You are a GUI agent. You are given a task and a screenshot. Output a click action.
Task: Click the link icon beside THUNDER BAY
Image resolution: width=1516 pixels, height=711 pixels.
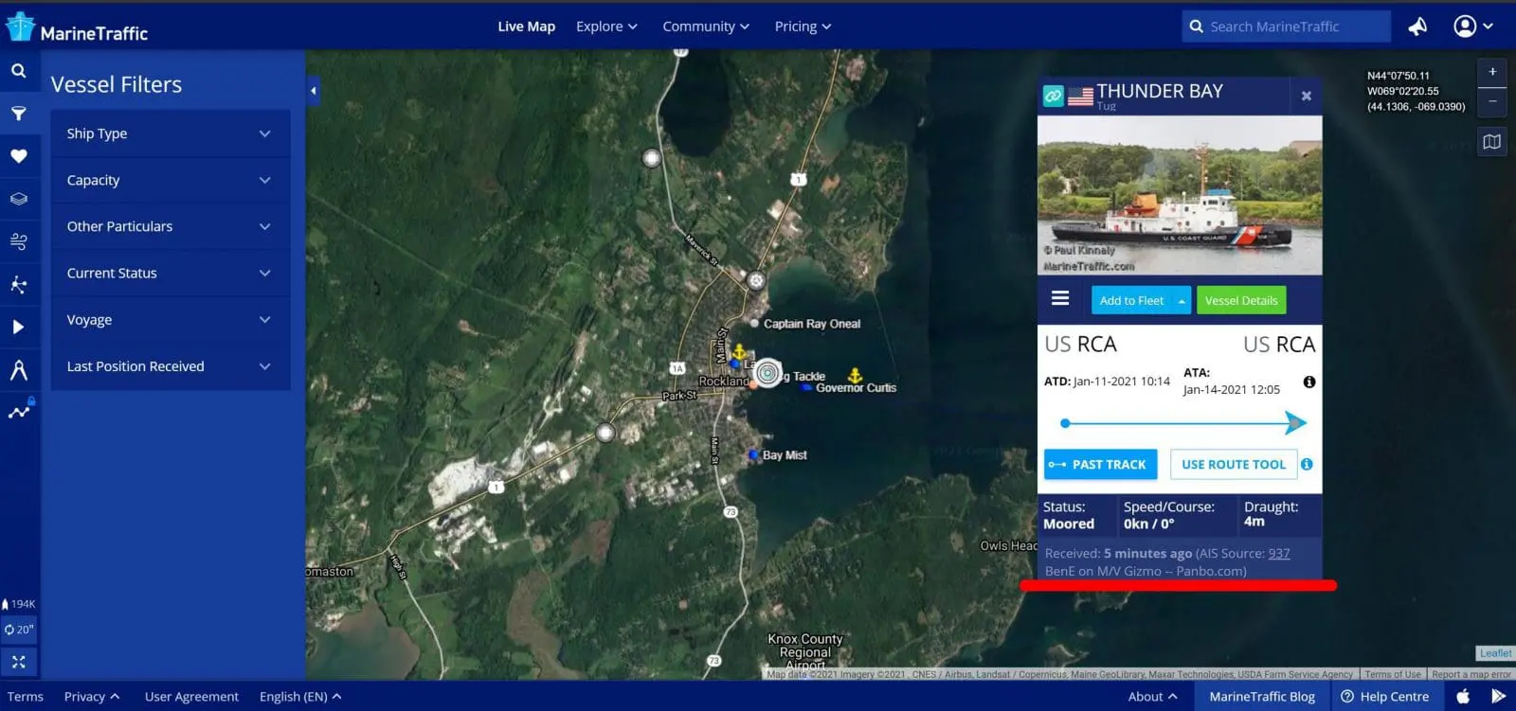(1053, 96)
